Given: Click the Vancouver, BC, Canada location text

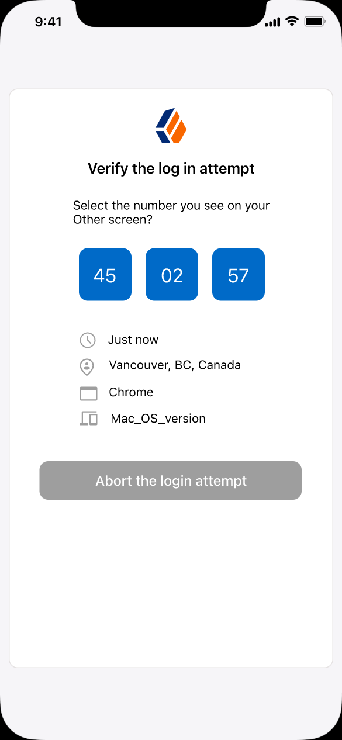Looking at the screenshot, I should [x=175, y=365].
